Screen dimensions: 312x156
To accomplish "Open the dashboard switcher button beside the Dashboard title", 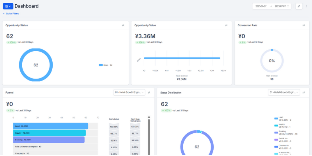I will [x=8, y=6].
